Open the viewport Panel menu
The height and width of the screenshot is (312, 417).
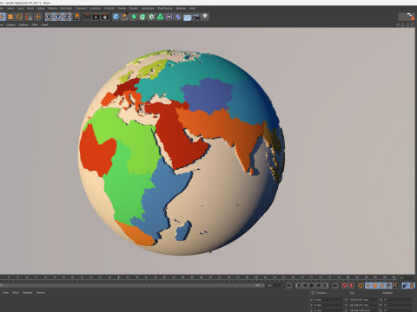pos(44,25)
